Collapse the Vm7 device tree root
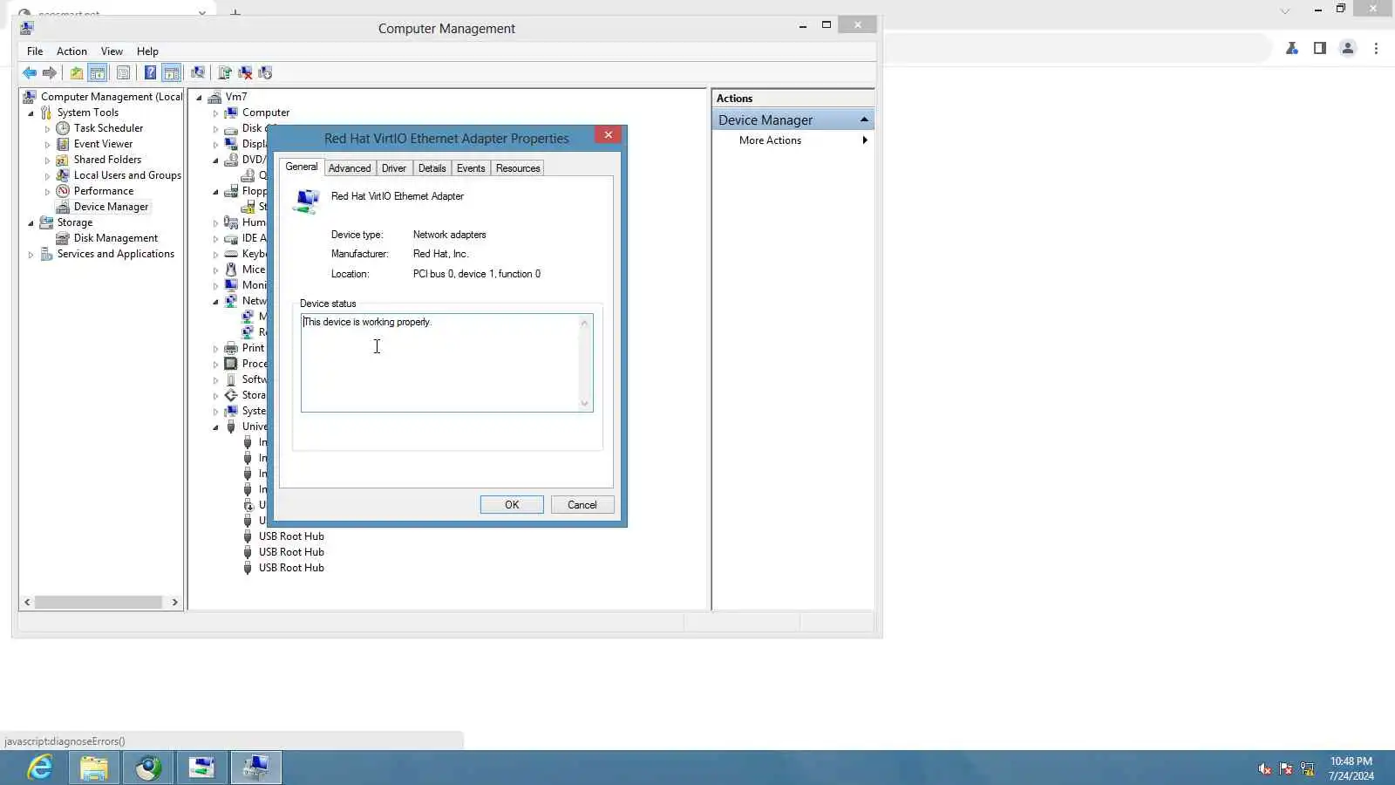This screenshot has width=1395, height=785. click(x=200, y=98)
